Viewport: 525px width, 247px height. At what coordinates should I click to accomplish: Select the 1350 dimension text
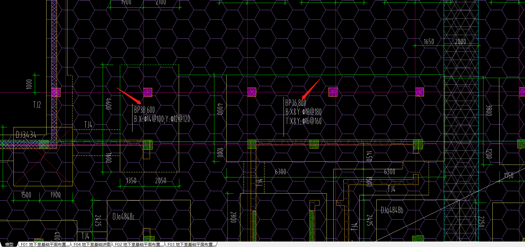[x=131, y=181]
